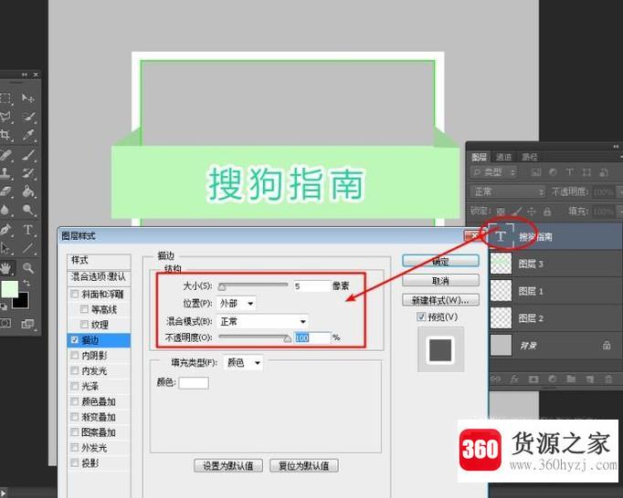Enable the 投影 checkbox
The image size is (623, 498).
tap(74, 462)
